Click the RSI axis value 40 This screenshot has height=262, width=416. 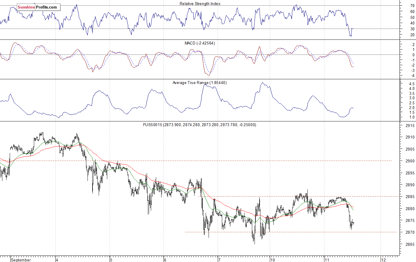[412, 23]
